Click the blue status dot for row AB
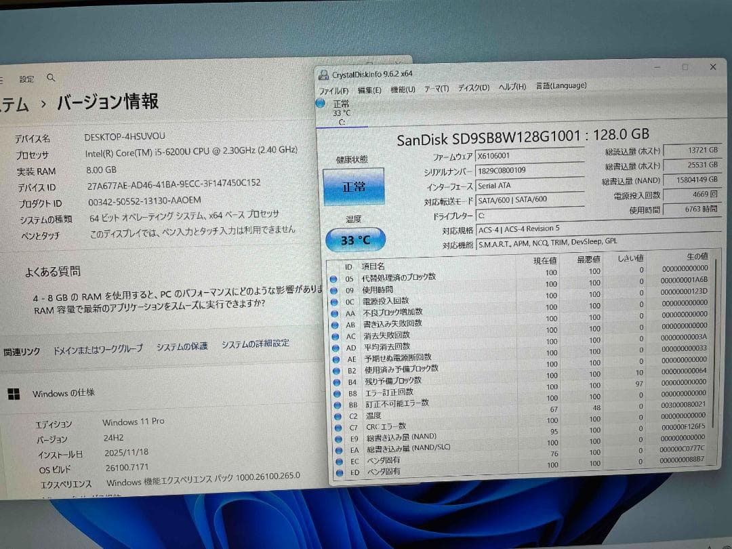 (x=335, y=325)
